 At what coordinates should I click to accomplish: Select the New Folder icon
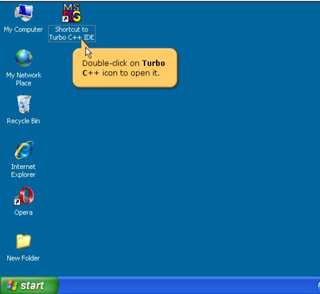point(24,241)
